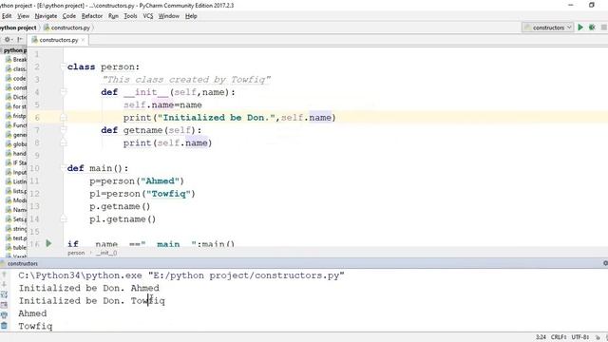Open the class file in project tree
The height and width of the screenshot is (342, 608).
[16, 69]
